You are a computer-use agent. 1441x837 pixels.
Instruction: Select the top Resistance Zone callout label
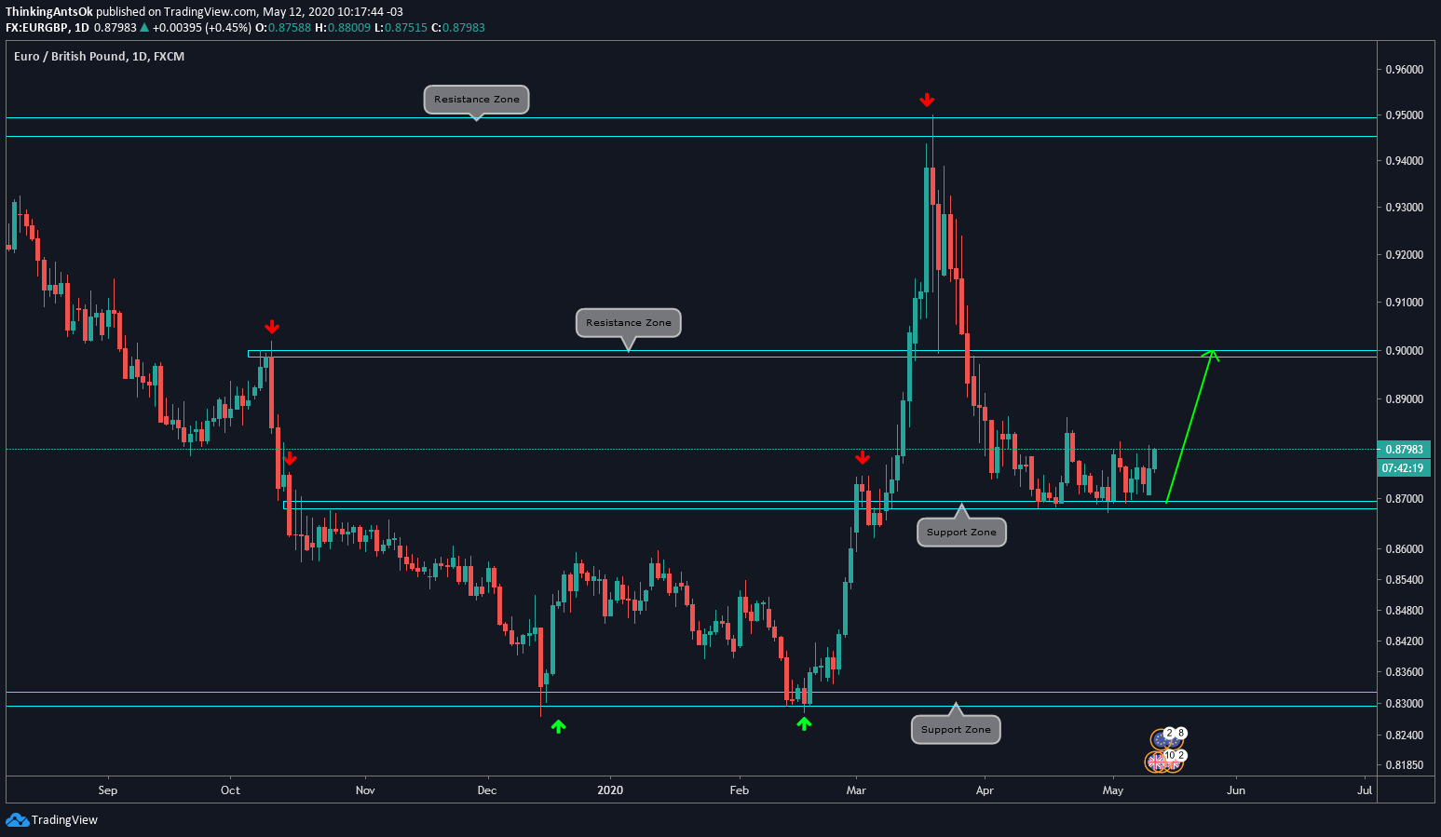coord(477,100)
